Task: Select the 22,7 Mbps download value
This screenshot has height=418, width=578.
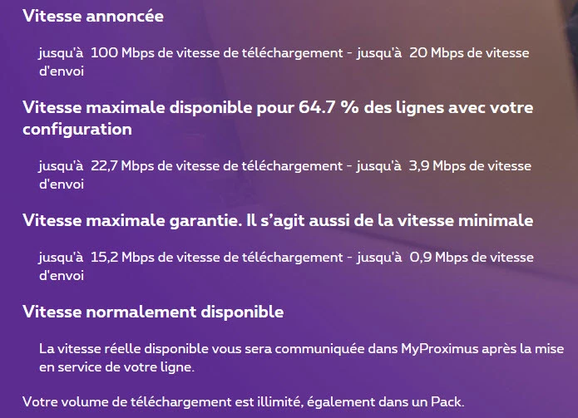Action: click(122, 166)
